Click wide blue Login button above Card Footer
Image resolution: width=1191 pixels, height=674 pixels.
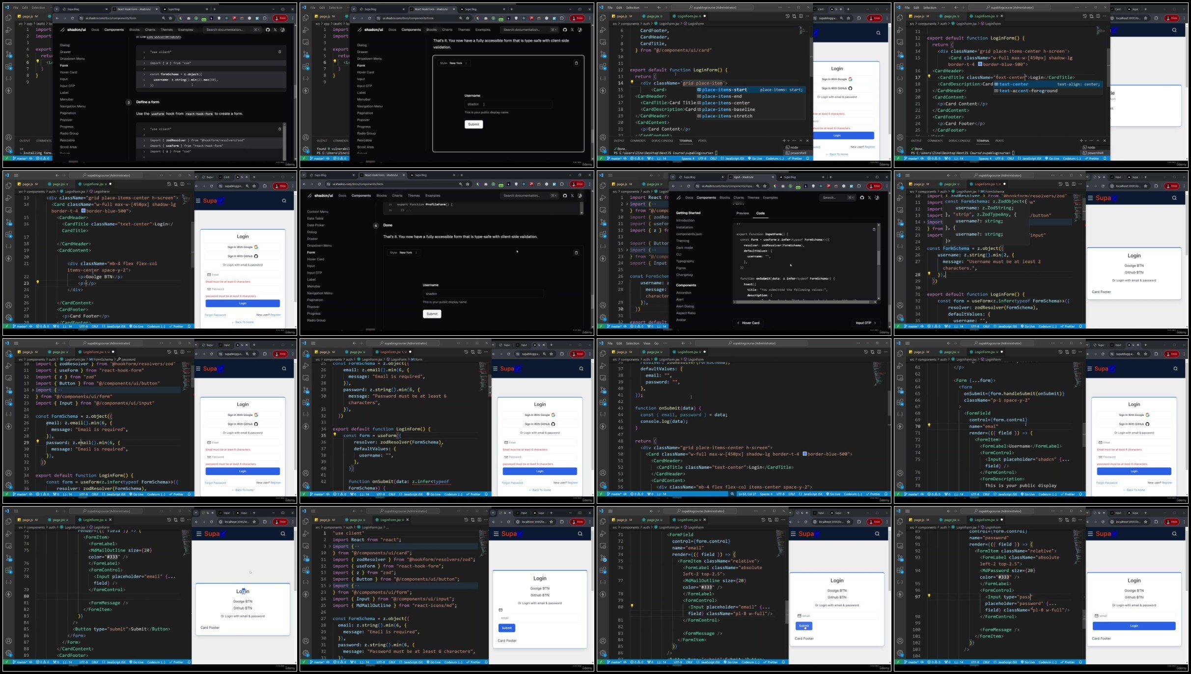point(1134,626)
